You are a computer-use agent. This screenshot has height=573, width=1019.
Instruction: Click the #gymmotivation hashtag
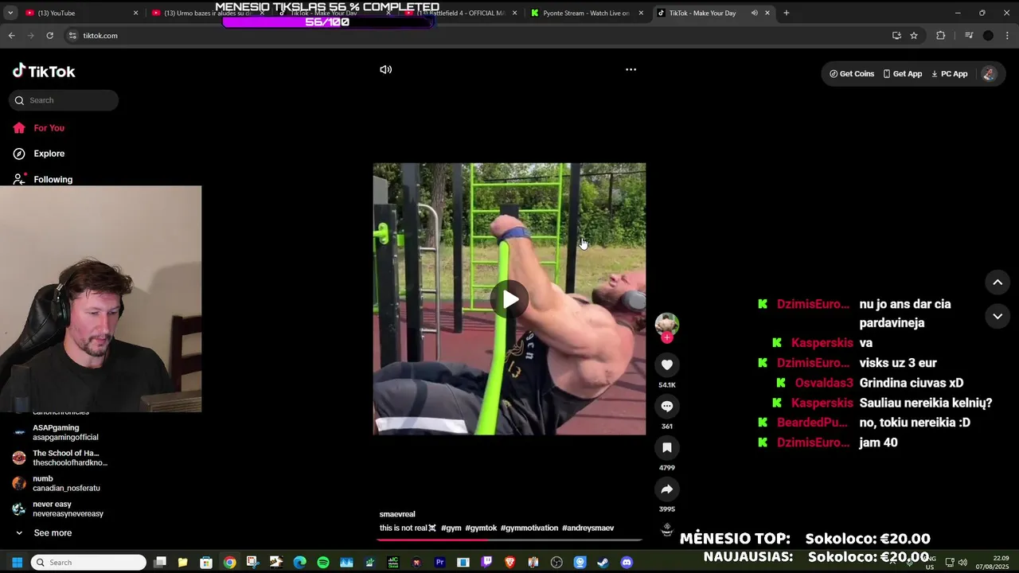pyautogui.click(x=529, y=528)
